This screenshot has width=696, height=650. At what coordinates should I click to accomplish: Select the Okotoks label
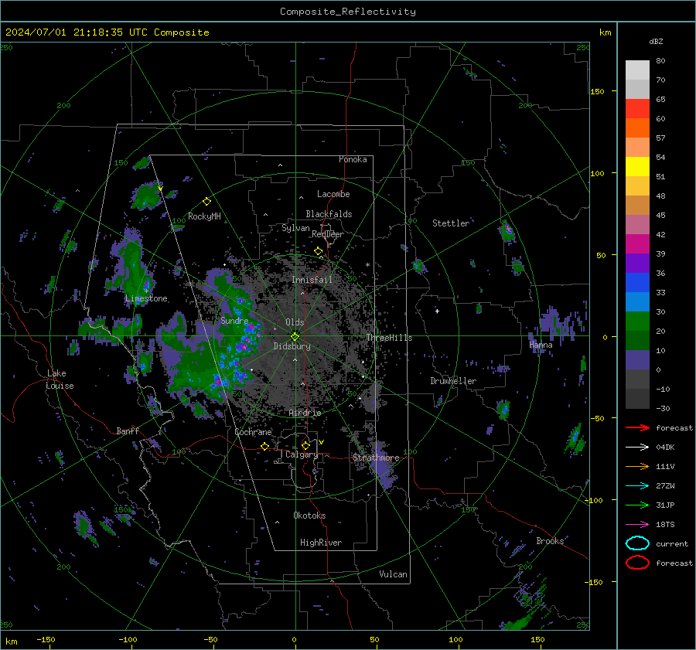coord(309,516)
